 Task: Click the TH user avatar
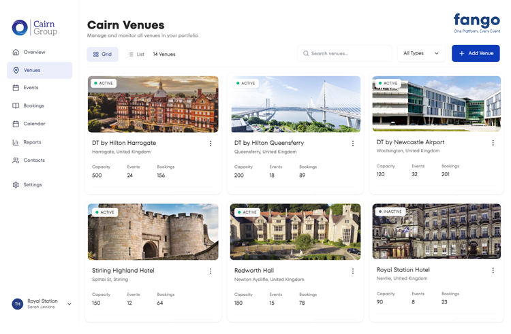coord(18,304)
